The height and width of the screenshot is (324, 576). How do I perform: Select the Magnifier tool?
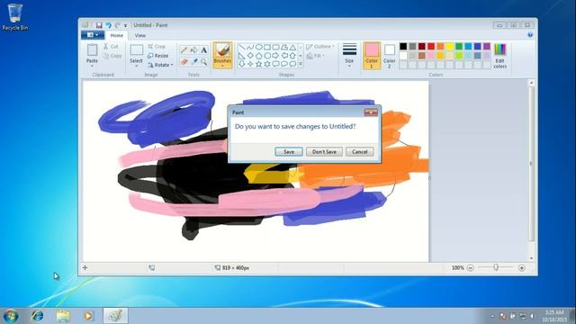204,62
